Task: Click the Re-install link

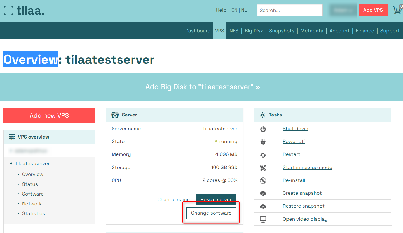Action: click(x=294, y=180)
